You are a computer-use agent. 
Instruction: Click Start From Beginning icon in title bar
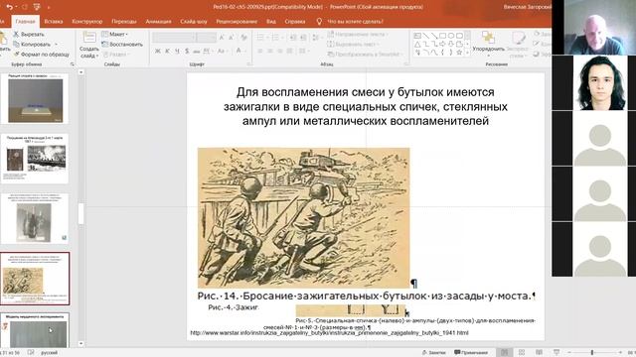(x=37, y=7)
